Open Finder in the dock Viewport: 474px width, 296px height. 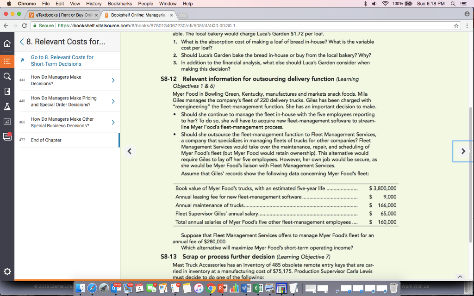(80, 288)
